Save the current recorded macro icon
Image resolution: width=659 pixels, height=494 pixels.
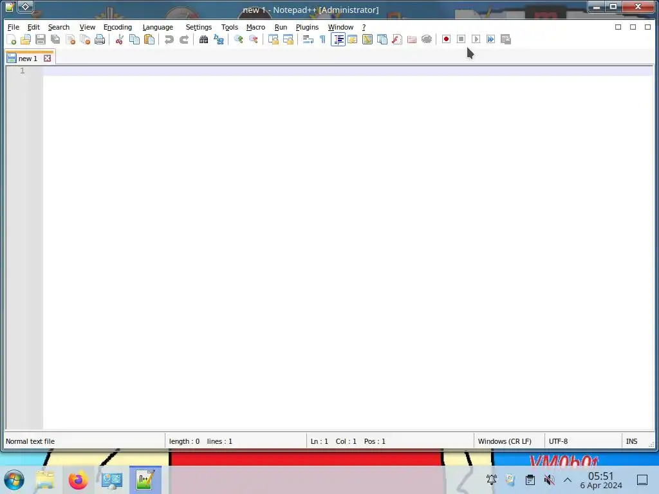[x=506, y=39]
